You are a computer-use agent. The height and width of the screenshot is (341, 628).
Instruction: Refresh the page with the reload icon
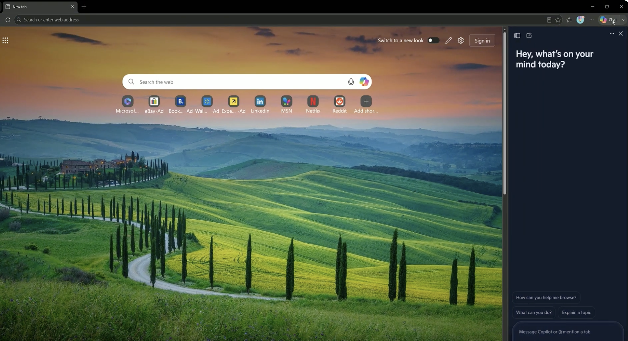(8, 20)
